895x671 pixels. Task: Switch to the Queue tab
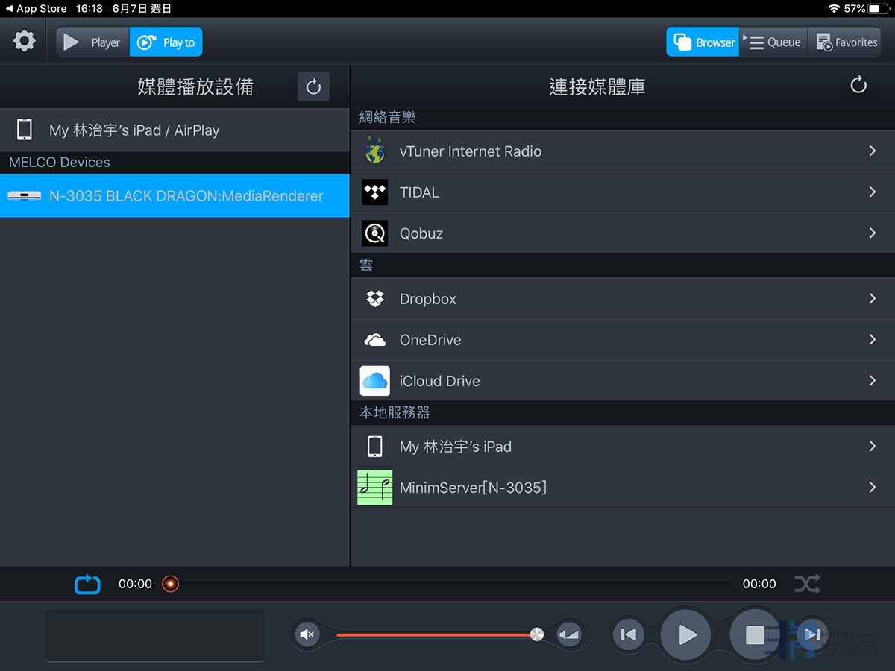[773, 42]
